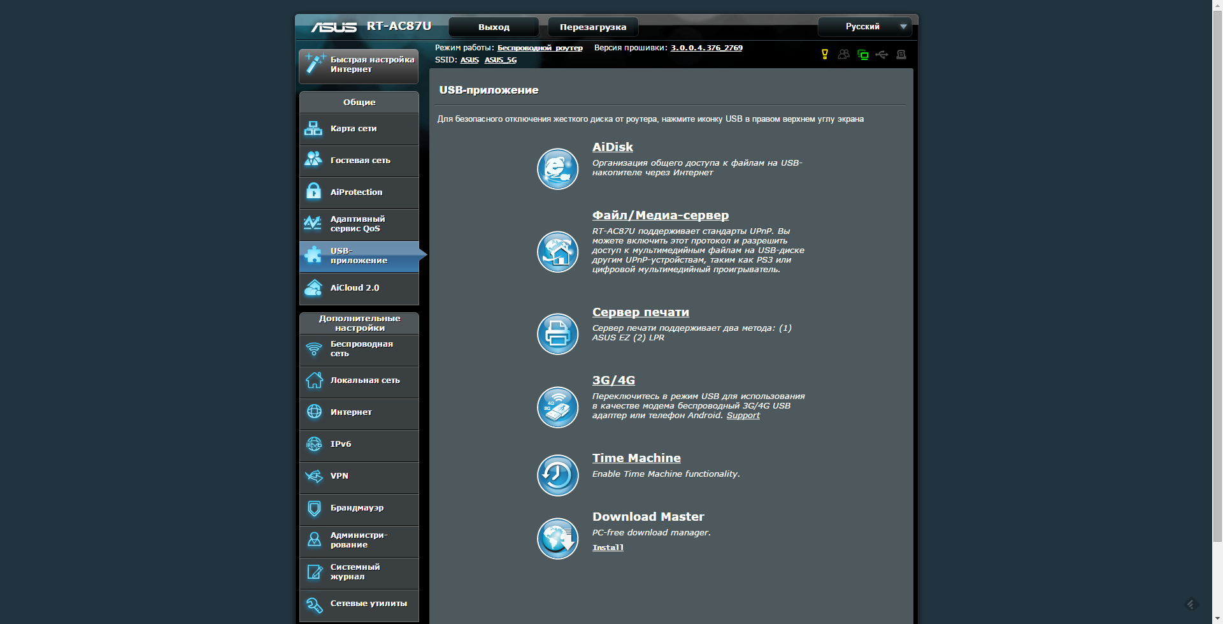Open the Русский language dropdown

pos(864,27)
